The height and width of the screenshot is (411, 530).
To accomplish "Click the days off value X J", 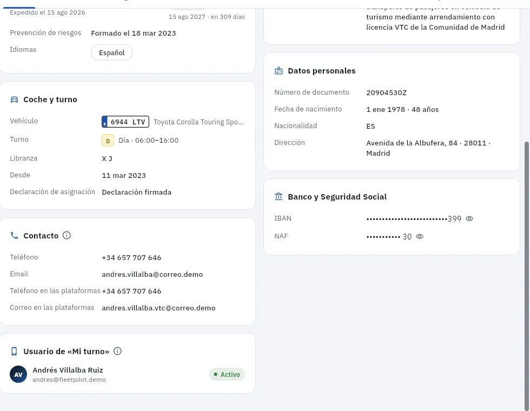I will tap(107, 158).
